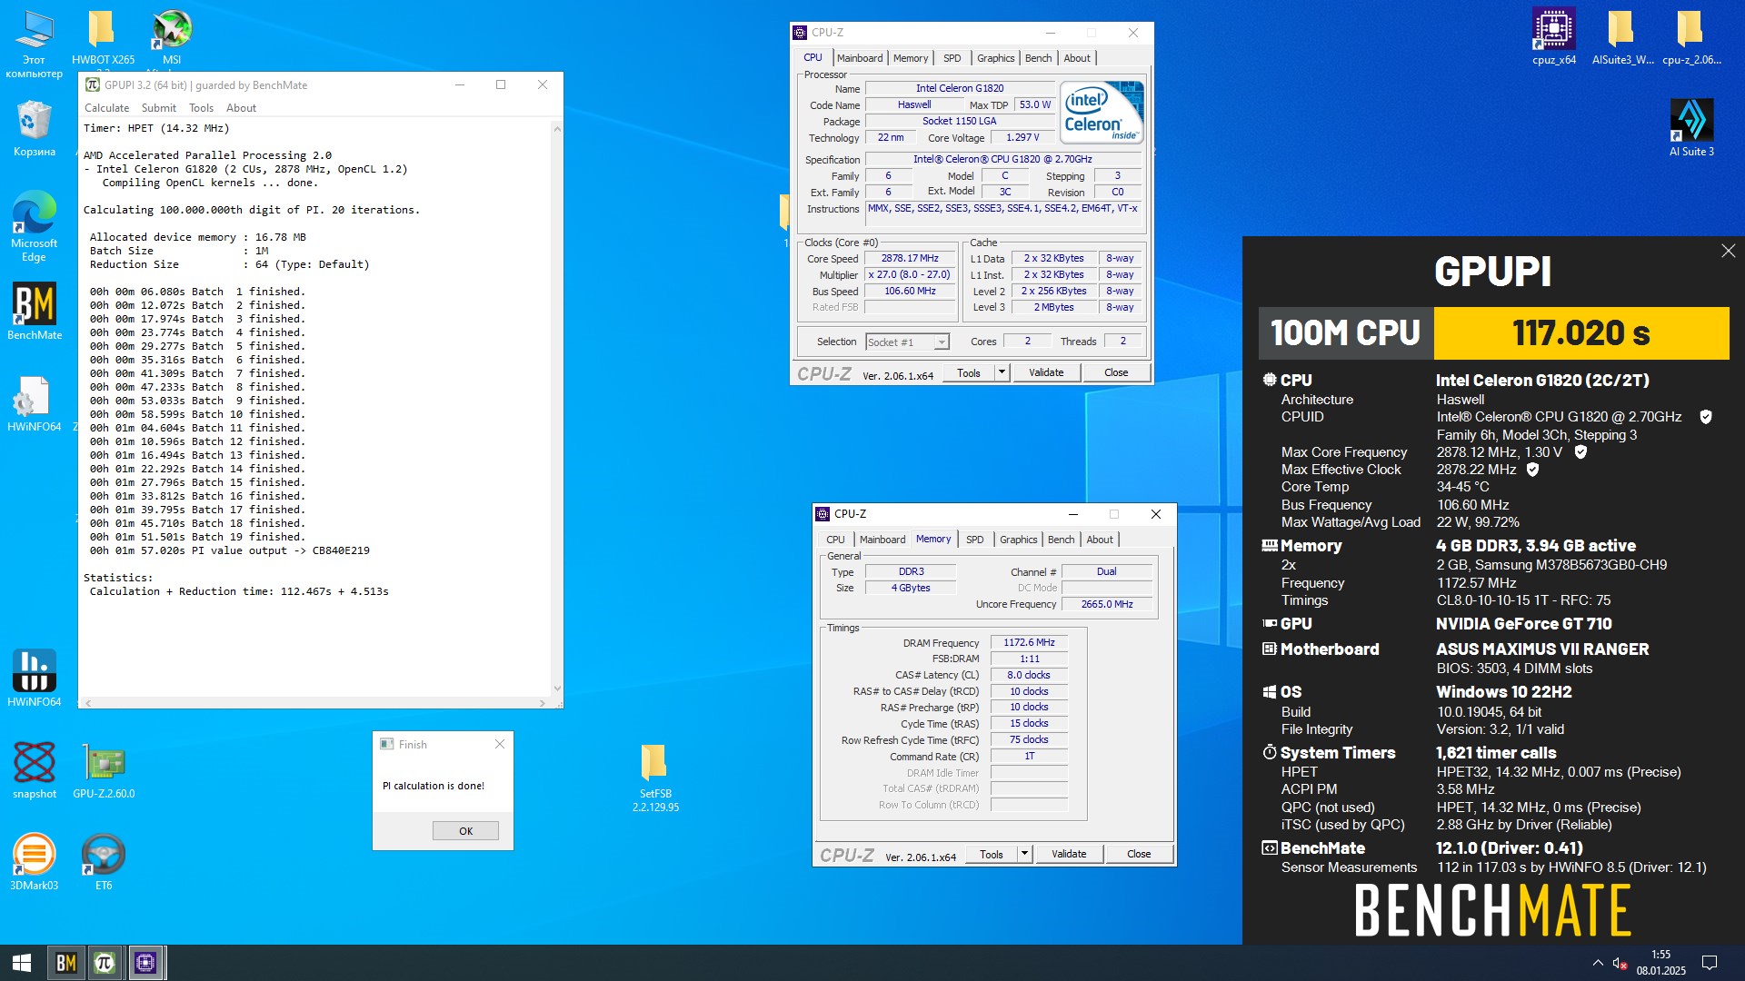The image size is (1745, 981).
Task: Switch to Memory tab in top CPU-Z
Action: pyautogui.click(x=911, y=58)
